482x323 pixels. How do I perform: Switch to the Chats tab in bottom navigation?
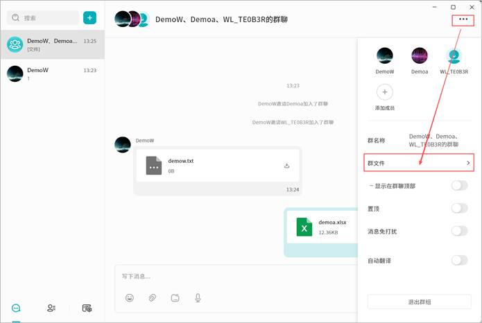[16, 308]
